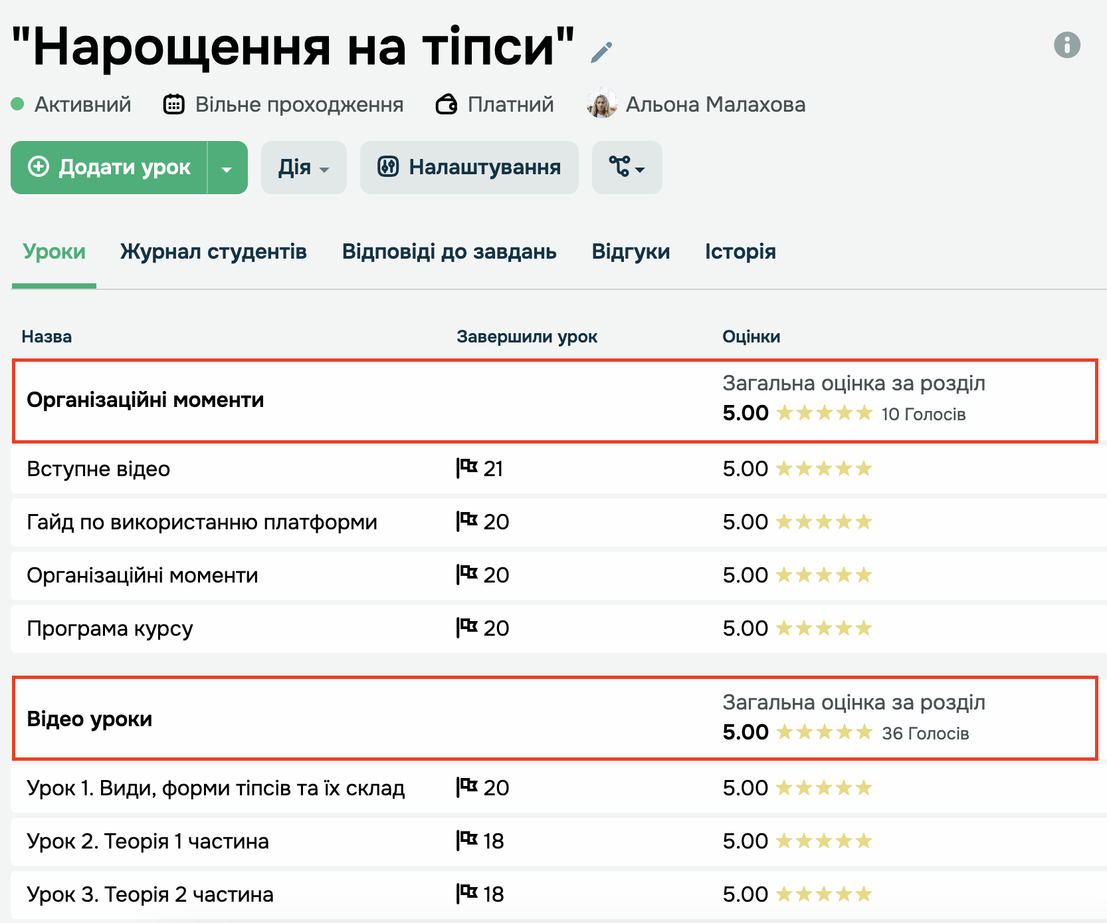Click the calendar icon beside Вільне проходження
Image resolution: width=1107 pixels, height=923 pixels.
[174, 104]
